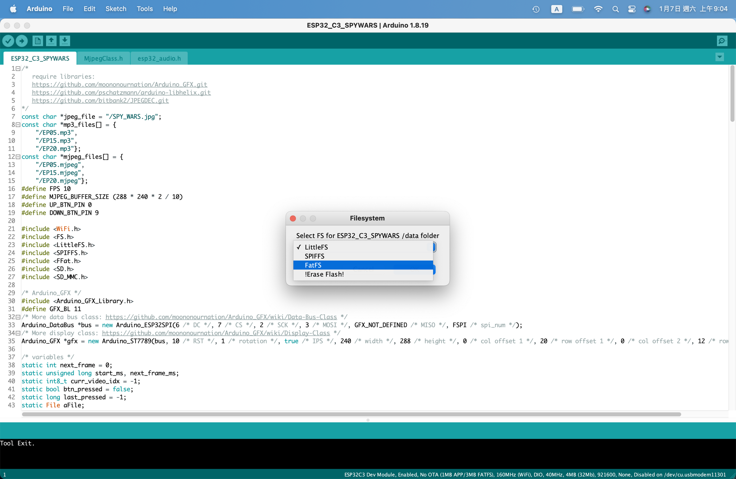
Task: Click the Verify sketch checkmark icon
Action: tap(8, 41)
